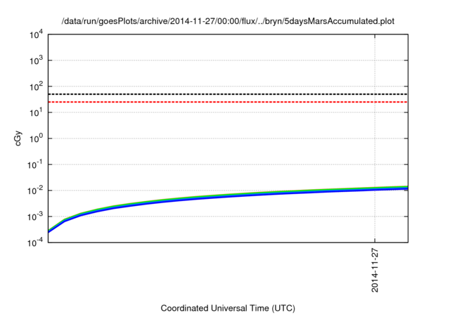This screenshot has height=315, width=450.
Task: Click the blue accumulated dose curve
Action: click(x=228, y=196)
